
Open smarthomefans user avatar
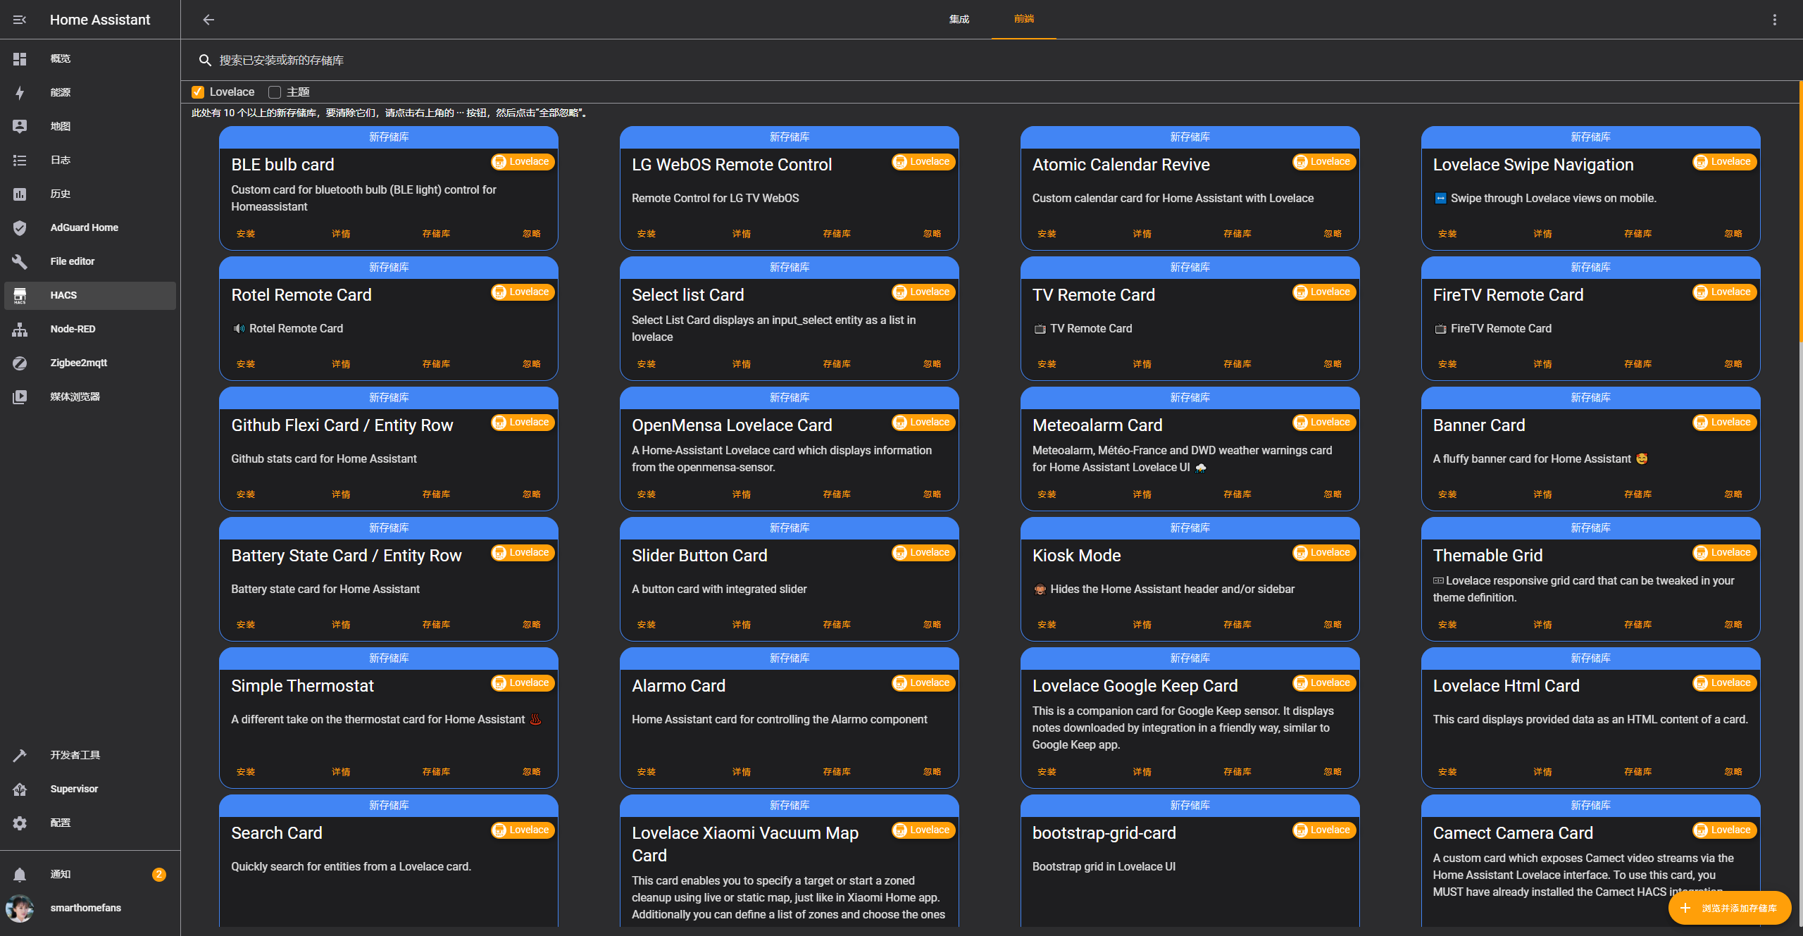click(x=20, y=908)
